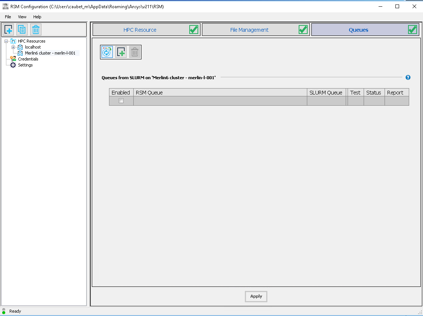Image resolution: width=423 pixels, height=316 pixels.
Task: Select Credentials in the resource tree
Action: click(x=28, y=59)
